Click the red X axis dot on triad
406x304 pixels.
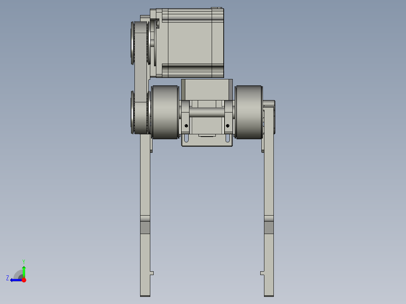[24, 280]
